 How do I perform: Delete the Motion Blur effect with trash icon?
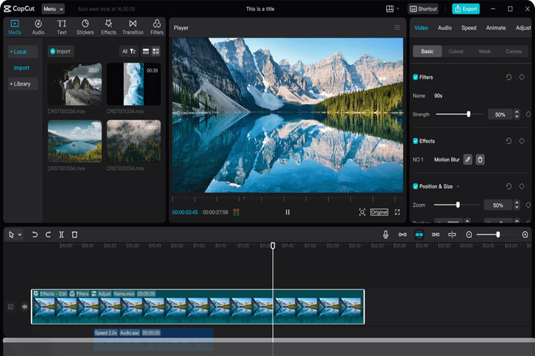(x=480, y=160)
